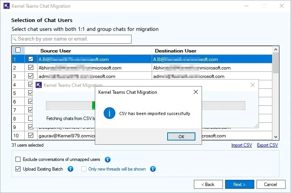
Task: Focus the Search by user name or email field
Action: tap(72, 39)
